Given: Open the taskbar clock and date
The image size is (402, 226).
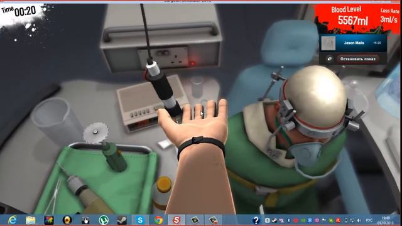Looking at the screenshot, I should click(x=385, y=220).
